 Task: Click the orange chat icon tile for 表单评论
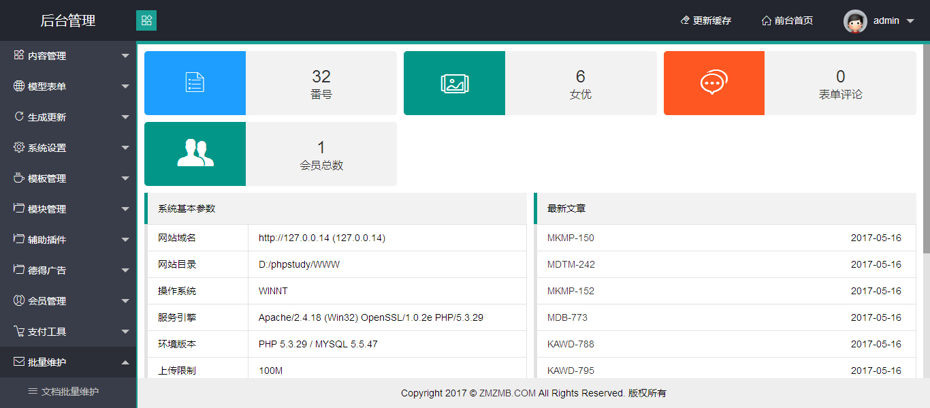713,83
